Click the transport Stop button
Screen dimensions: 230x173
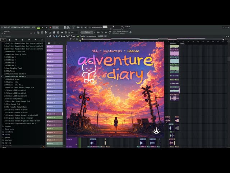(x=46, y=27)
